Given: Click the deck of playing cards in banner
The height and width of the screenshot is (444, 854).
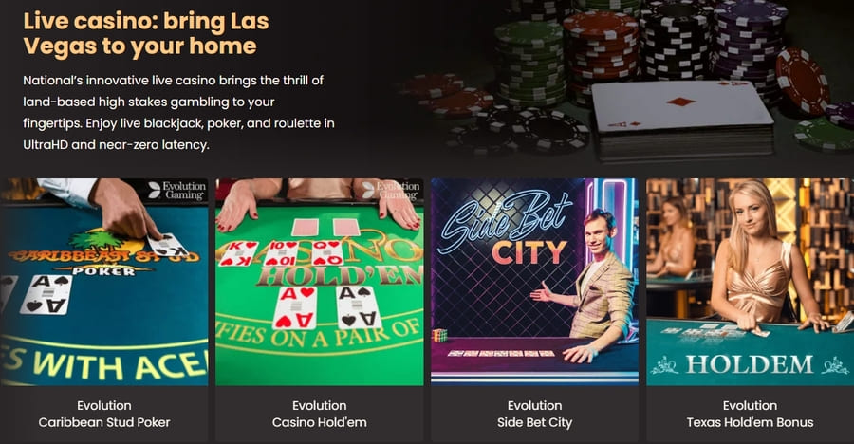Looking at the screenshot, I should coord(683,120).
